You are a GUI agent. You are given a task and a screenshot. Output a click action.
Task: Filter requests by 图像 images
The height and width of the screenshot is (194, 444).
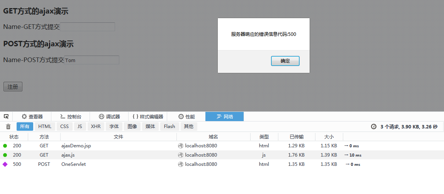(x=132, y=127)
